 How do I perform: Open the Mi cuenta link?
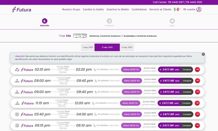pyautogui.click(x=189, y=10)
